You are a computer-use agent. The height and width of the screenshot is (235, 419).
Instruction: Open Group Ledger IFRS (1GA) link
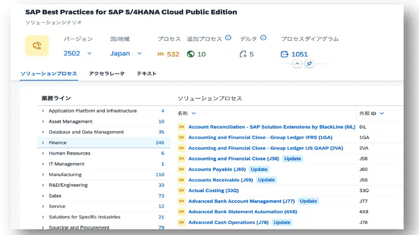pos(260,137)
